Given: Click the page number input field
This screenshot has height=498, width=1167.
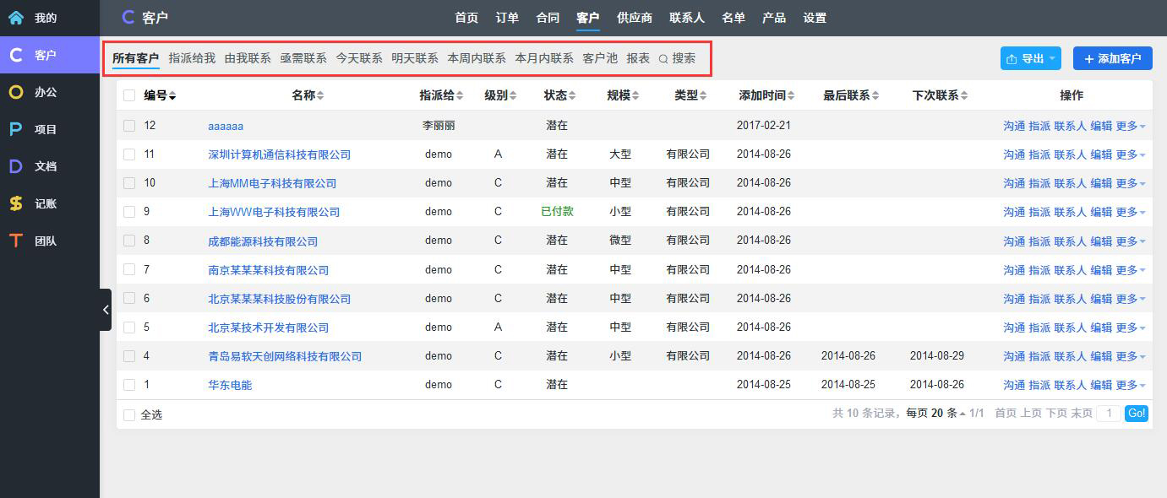Looking at the screenshot, I should (x=1109, y=414).
